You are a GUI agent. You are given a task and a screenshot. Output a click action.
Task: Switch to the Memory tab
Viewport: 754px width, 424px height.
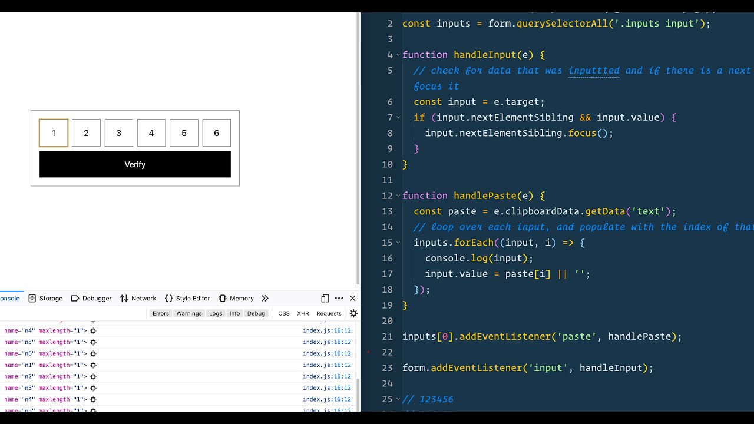tap(236, 299)
